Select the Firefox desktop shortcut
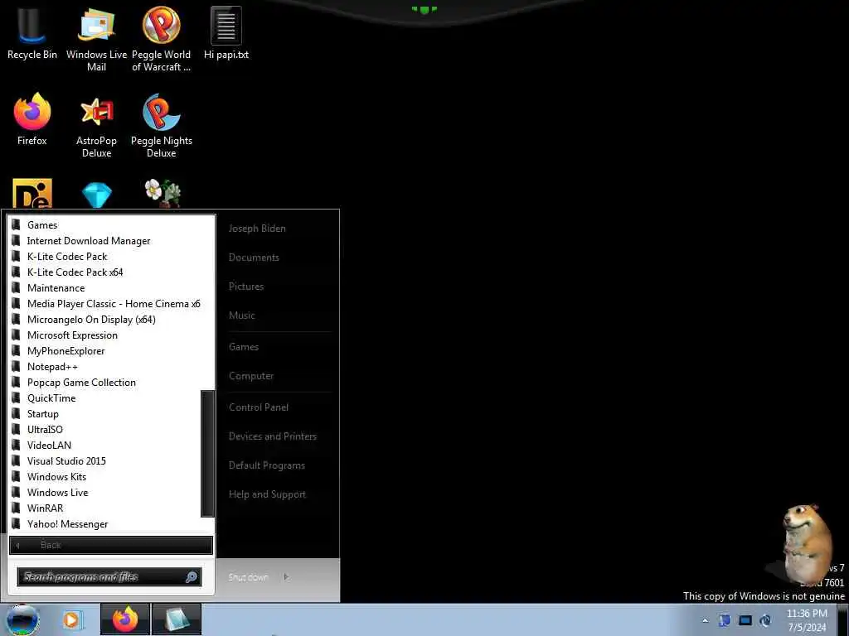The height and width of the screenshot is (636, 849). coord(32,120)
